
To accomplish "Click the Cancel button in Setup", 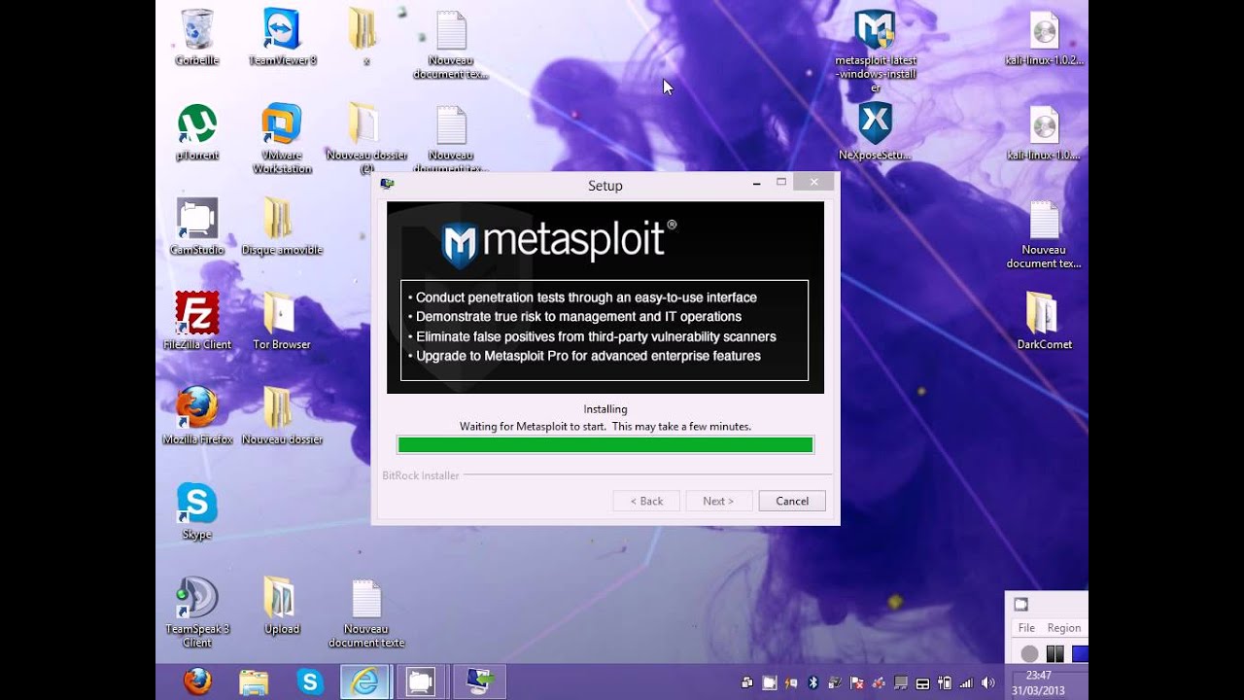I will pyautogui.click(x=792, y=501).
